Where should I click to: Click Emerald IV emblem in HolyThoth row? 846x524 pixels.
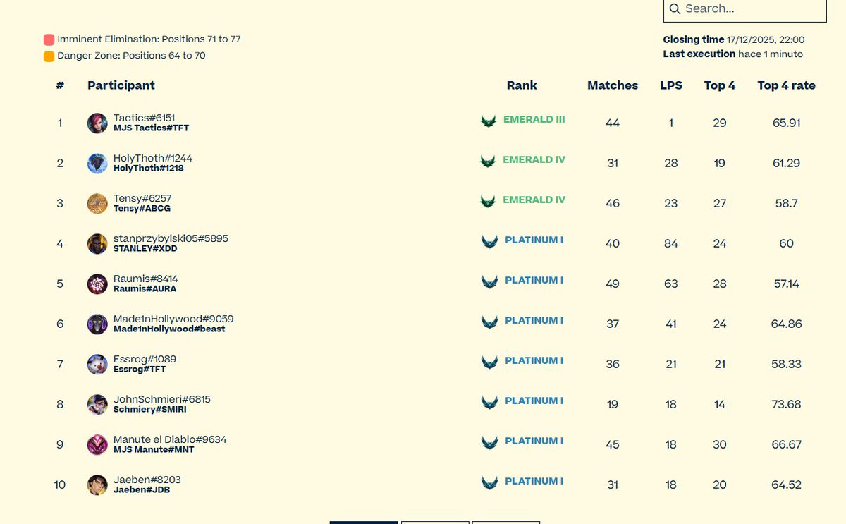click(488, 162)
